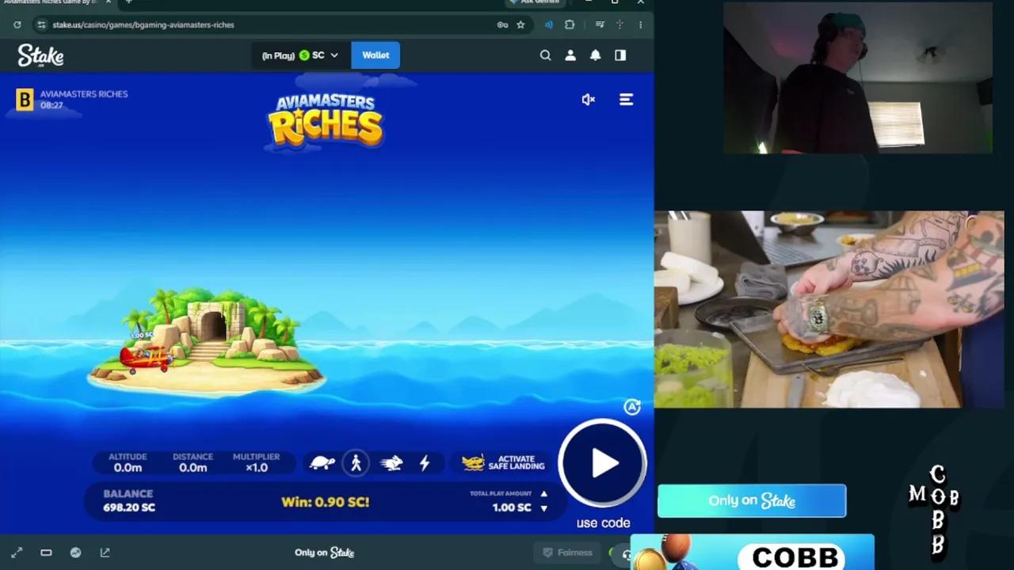Go to Stake home via logo
Image resolution: width=1014 pixels, height=570 pixels.
tap(40, 55)
